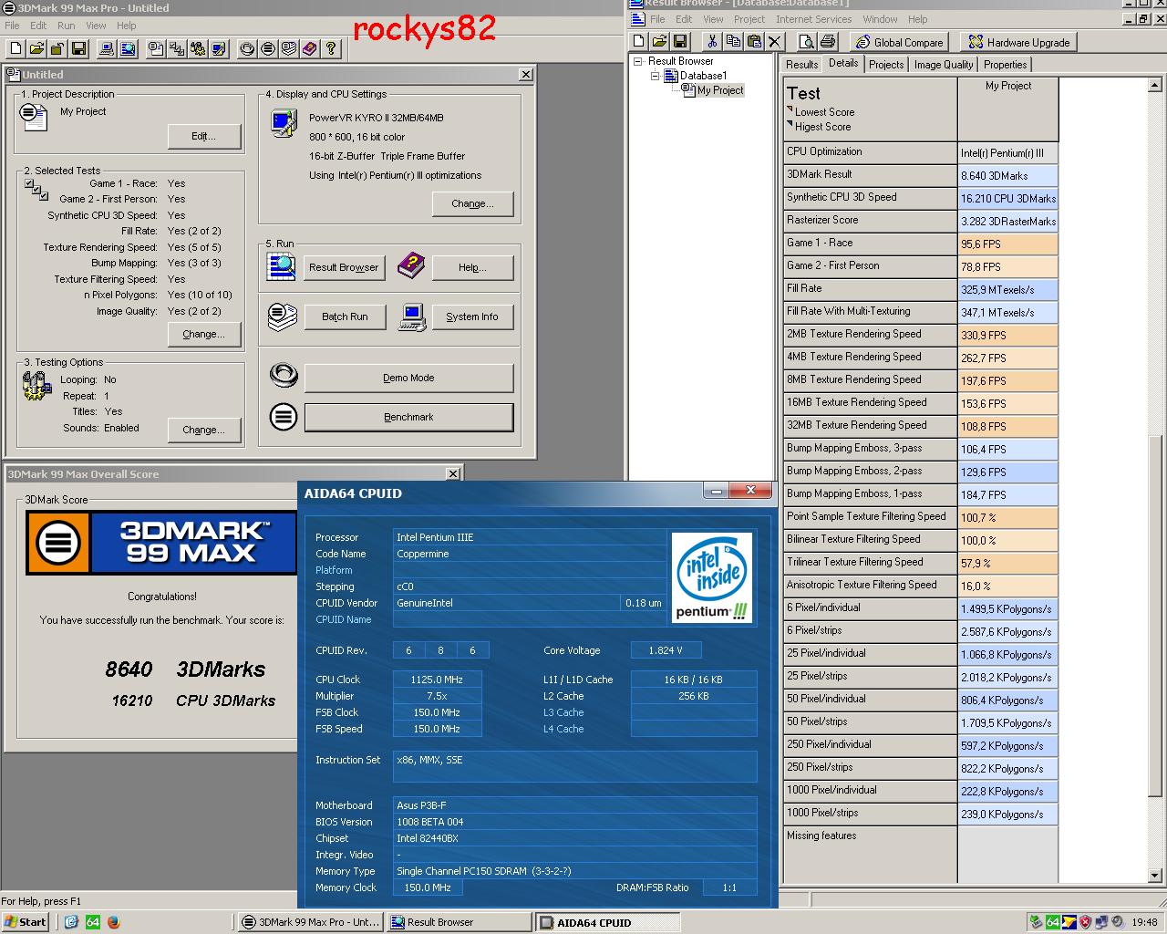1167x934 pixels.
Task: Click Demo Mode ring icon in 3DMark toolbar
Action: 246,48
